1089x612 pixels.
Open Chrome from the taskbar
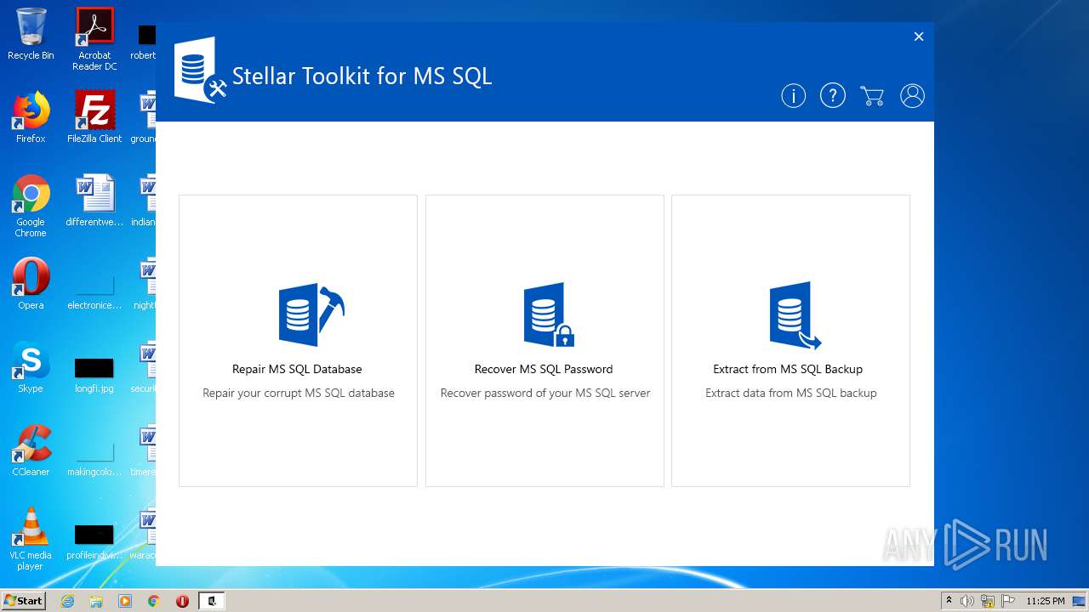tap(154, 601)
